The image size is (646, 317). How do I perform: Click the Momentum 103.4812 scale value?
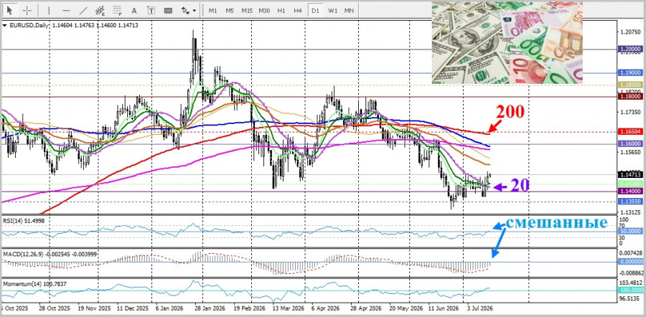(630, 283)
